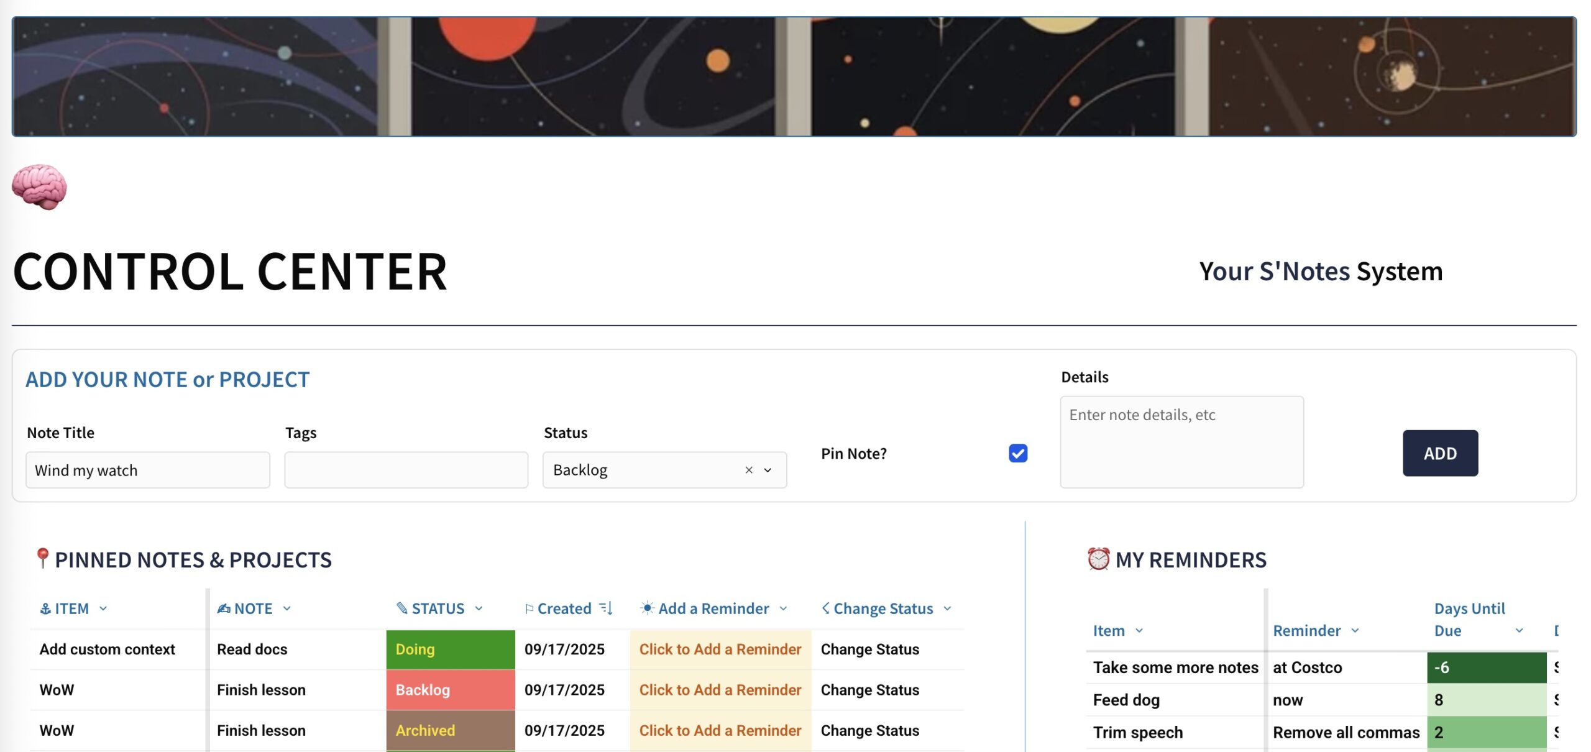
Task: Open the Item column menu in reminders table
Action: pos(1139,630)
